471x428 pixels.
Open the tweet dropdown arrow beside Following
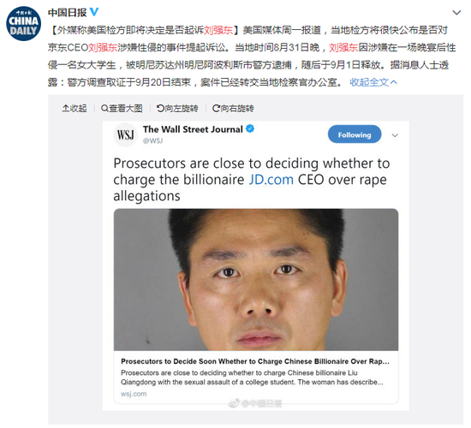pyautogui.click(x=395, y=135)
